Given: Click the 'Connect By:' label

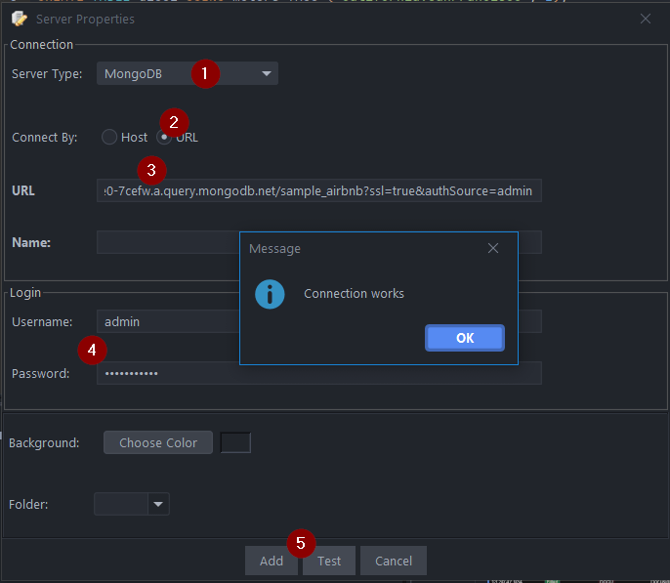Looking at the screenshot, I should point(45,137).
